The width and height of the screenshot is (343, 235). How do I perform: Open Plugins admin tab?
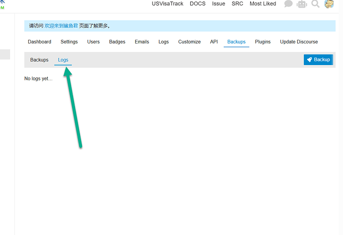coord(263,42)
